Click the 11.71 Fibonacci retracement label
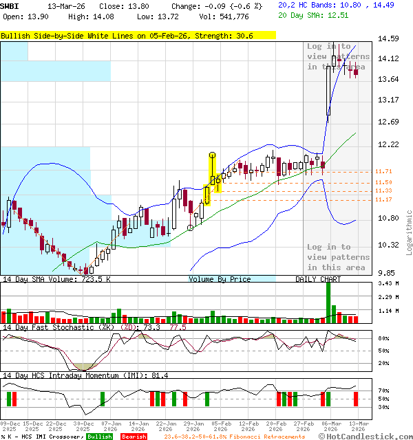The image size is (413, 440). point(383,171)
